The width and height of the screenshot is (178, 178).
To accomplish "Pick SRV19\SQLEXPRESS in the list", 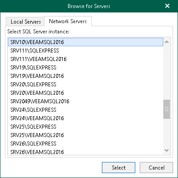I will 85,68.
